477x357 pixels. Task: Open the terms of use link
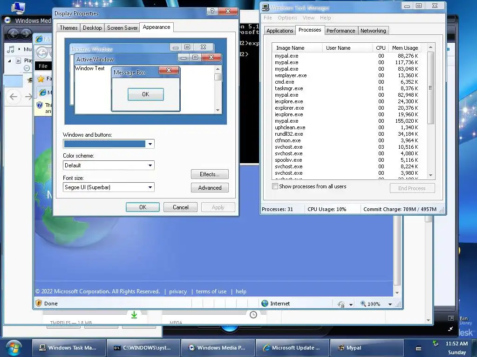pyautogui.click(x=211, y=291)
